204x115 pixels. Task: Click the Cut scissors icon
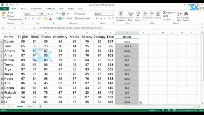[9, 13]
